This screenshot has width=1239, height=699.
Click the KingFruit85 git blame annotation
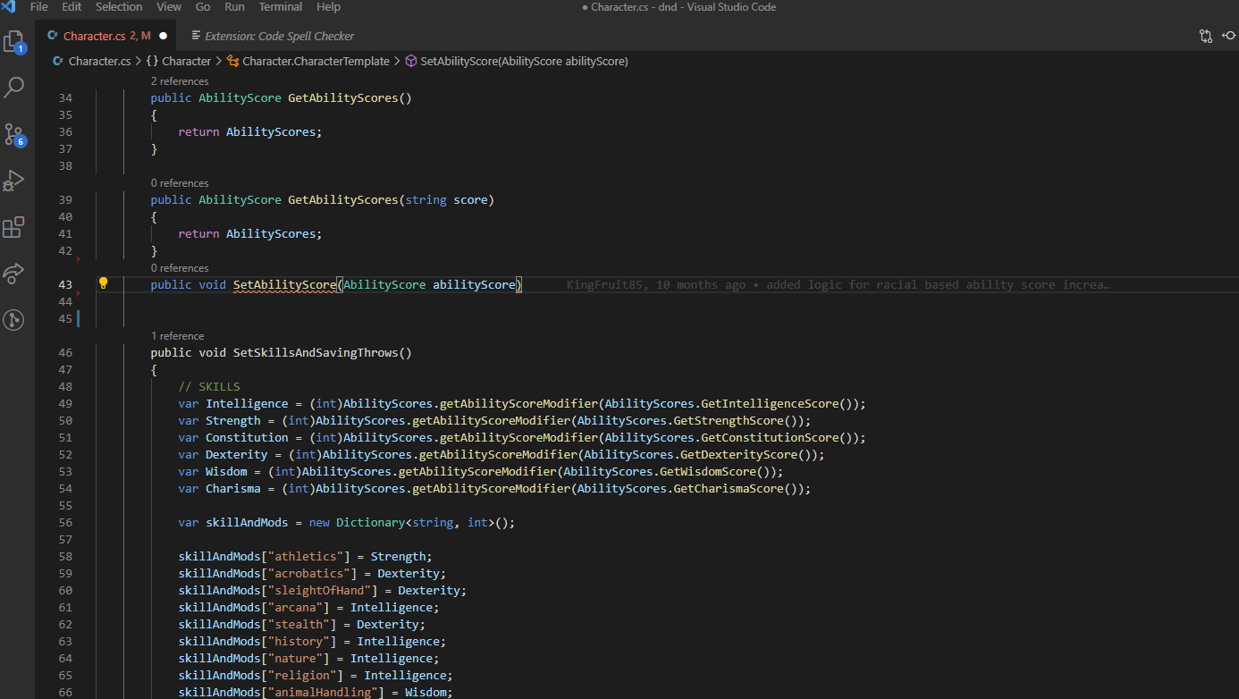pos(838,284)
